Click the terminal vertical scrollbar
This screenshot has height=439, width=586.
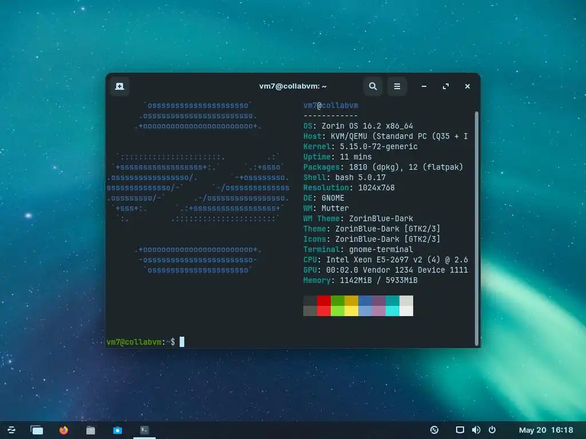click(x=477, y=229)
